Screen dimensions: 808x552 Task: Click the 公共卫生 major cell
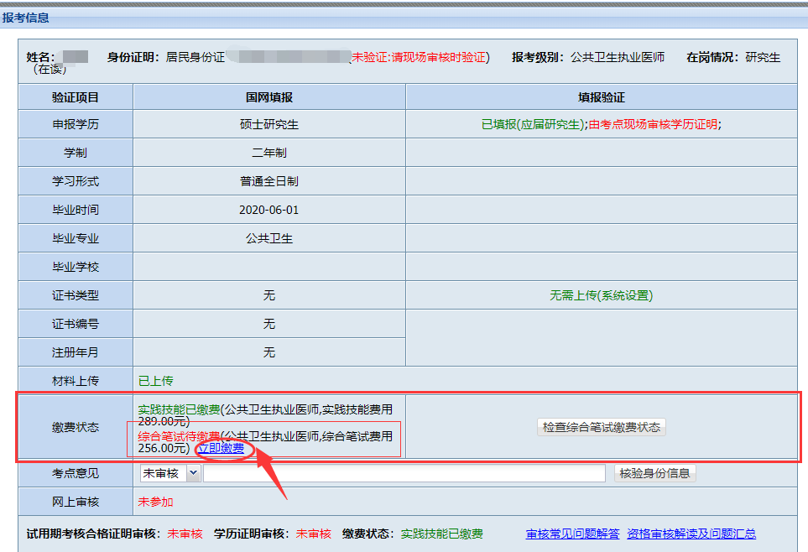(x=268, y=238)
